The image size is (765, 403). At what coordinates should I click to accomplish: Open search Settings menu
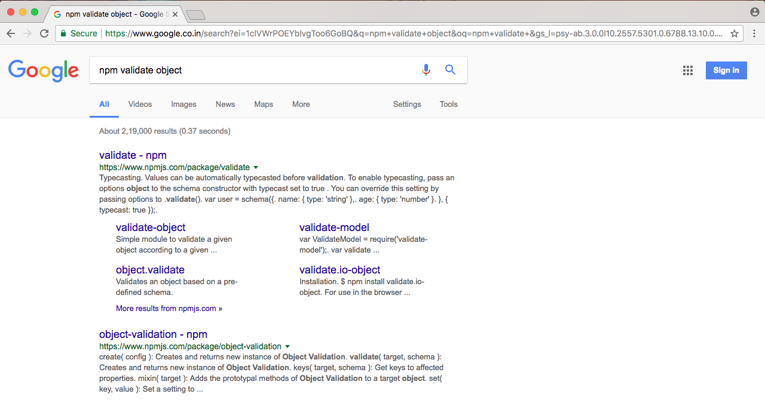pyautogui.click(x=407, y=104)
